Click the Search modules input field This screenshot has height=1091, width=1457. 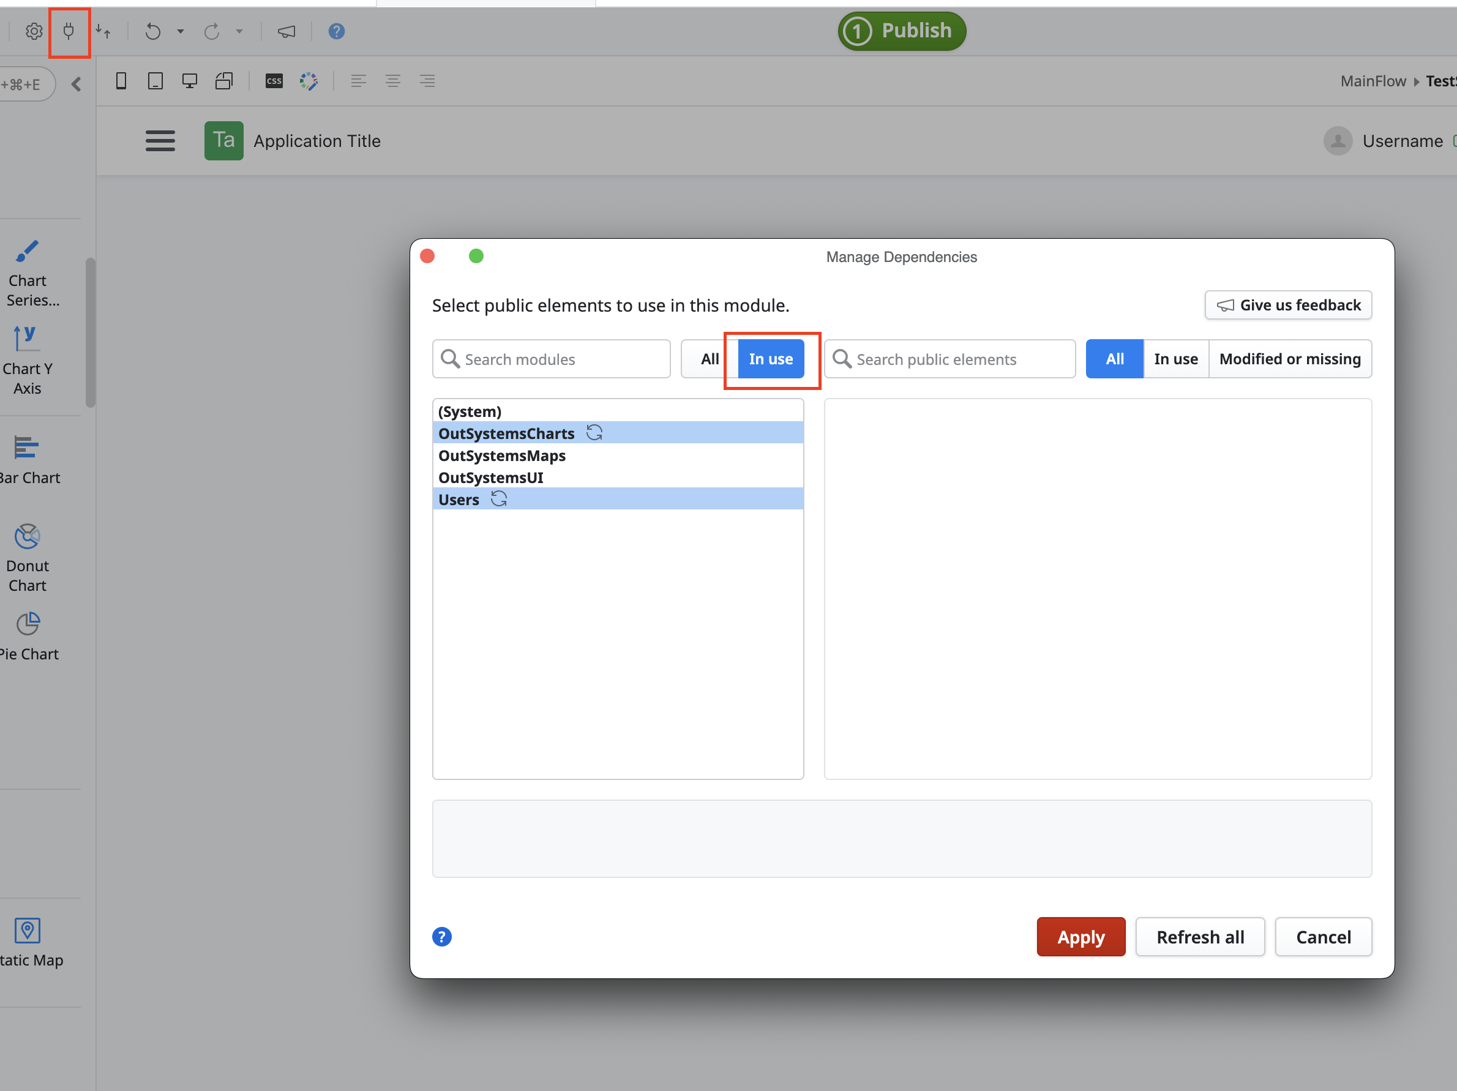552,358
